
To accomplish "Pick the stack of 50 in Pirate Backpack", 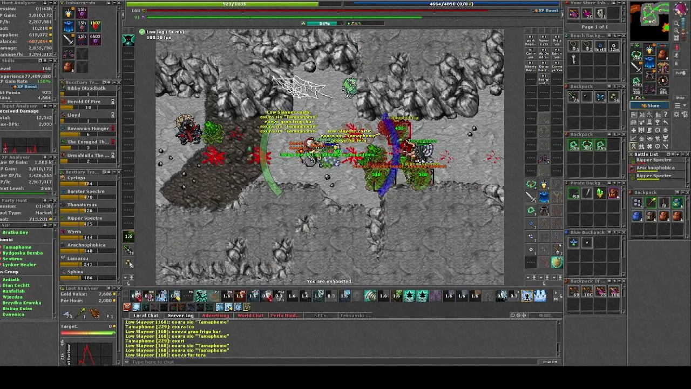I will [x=573, y=193].
